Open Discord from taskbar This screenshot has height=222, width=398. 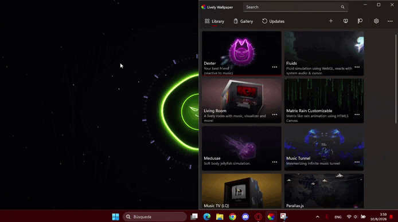(245, 217)
